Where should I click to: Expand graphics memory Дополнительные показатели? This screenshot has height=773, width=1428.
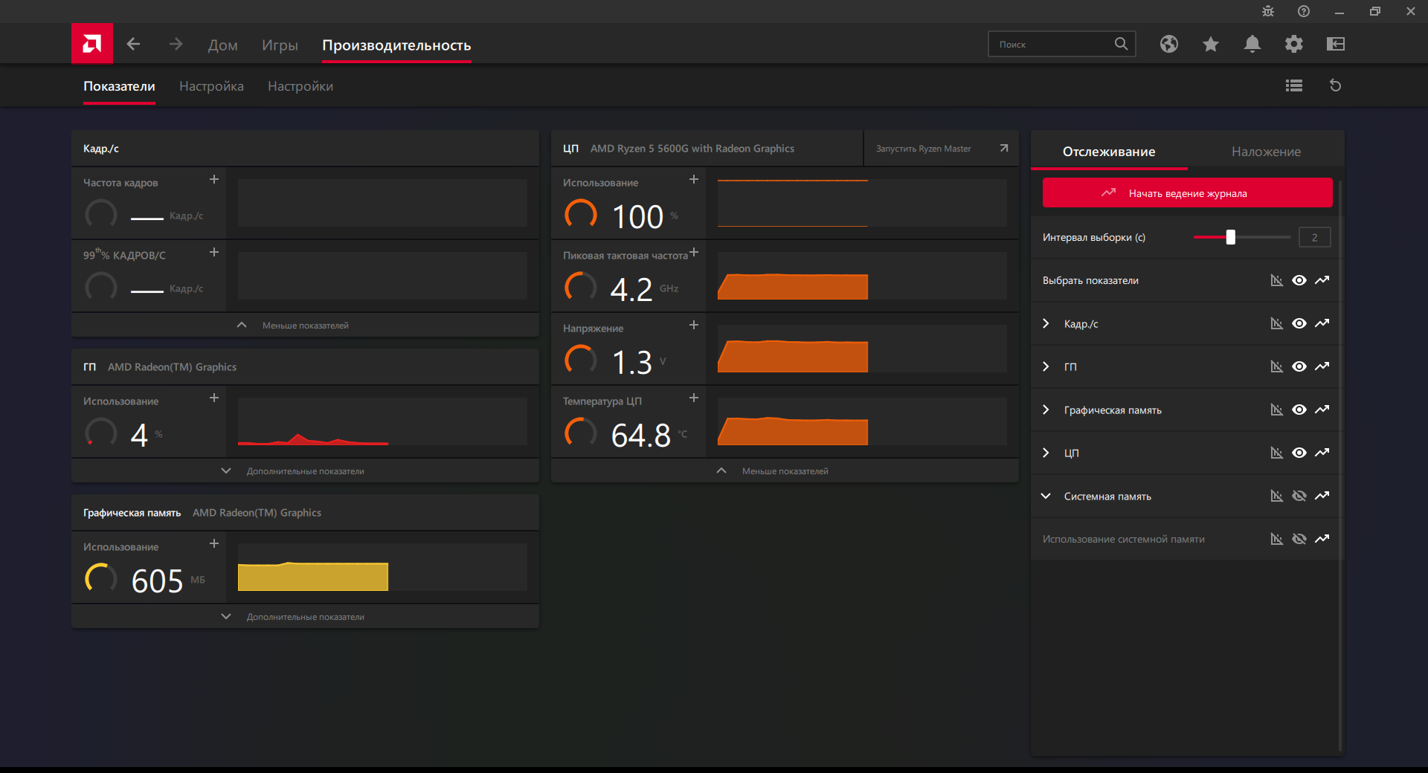(305, 616)
